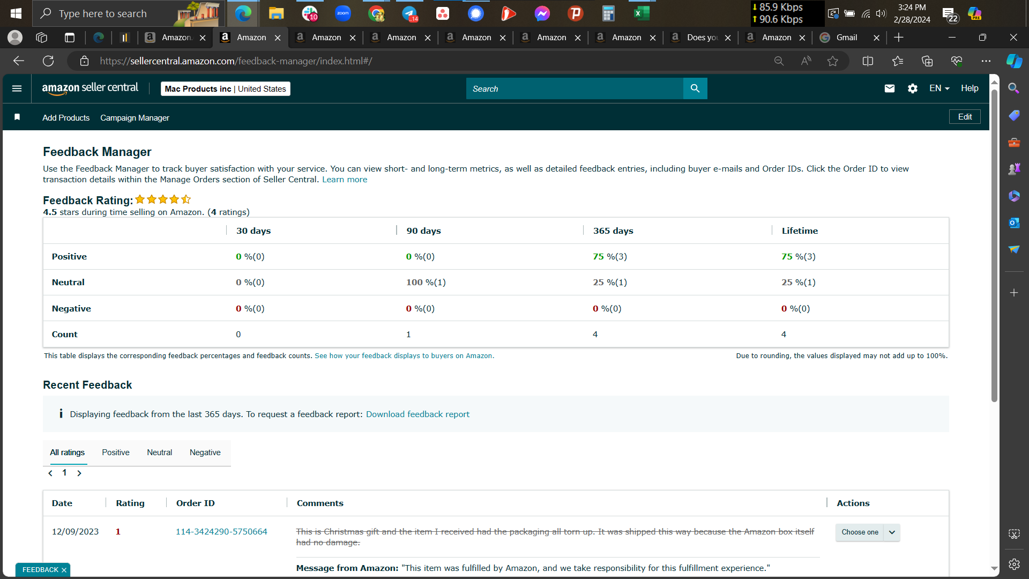Add this page to favorites with the star
The width and height of the screenshot is (1029, 579).
pyautogui.click(x=833, y=61)
